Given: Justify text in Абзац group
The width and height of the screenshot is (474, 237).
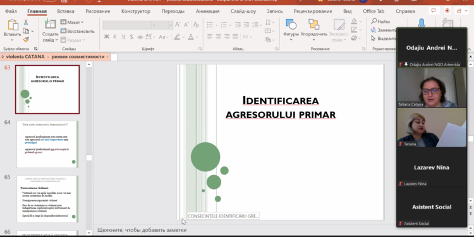Looking at the screenshot, I should pos(235,37).
